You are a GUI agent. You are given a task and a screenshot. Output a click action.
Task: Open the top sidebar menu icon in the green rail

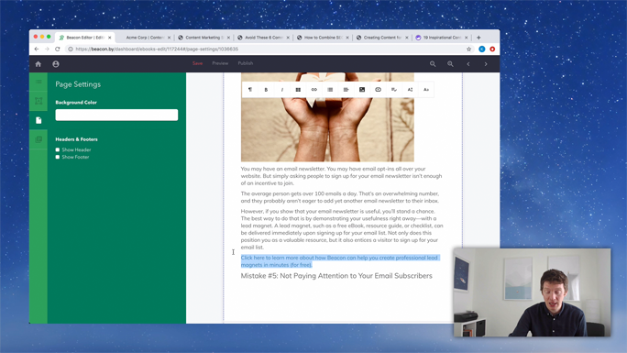38,82
